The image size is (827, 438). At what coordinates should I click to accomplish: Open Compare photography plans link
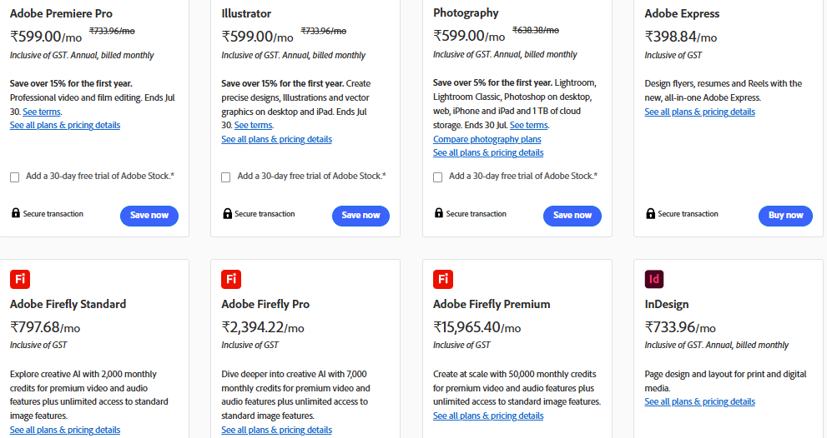click(487, 139)
